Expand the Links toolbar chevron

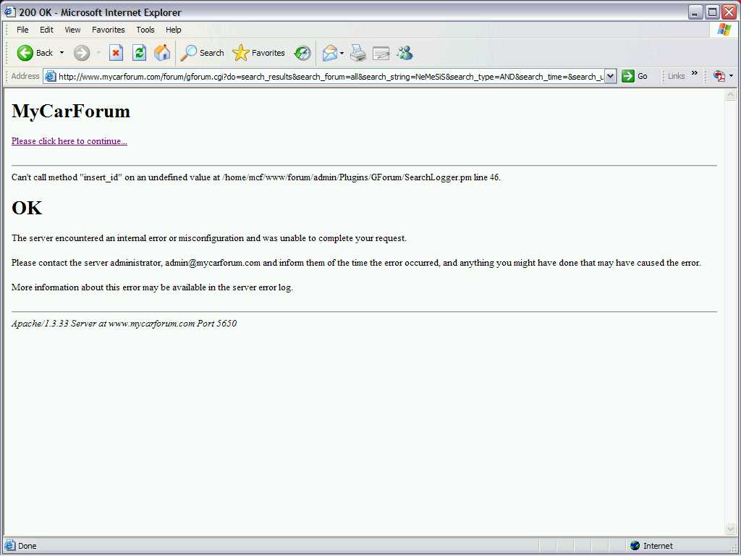point(695,74)
